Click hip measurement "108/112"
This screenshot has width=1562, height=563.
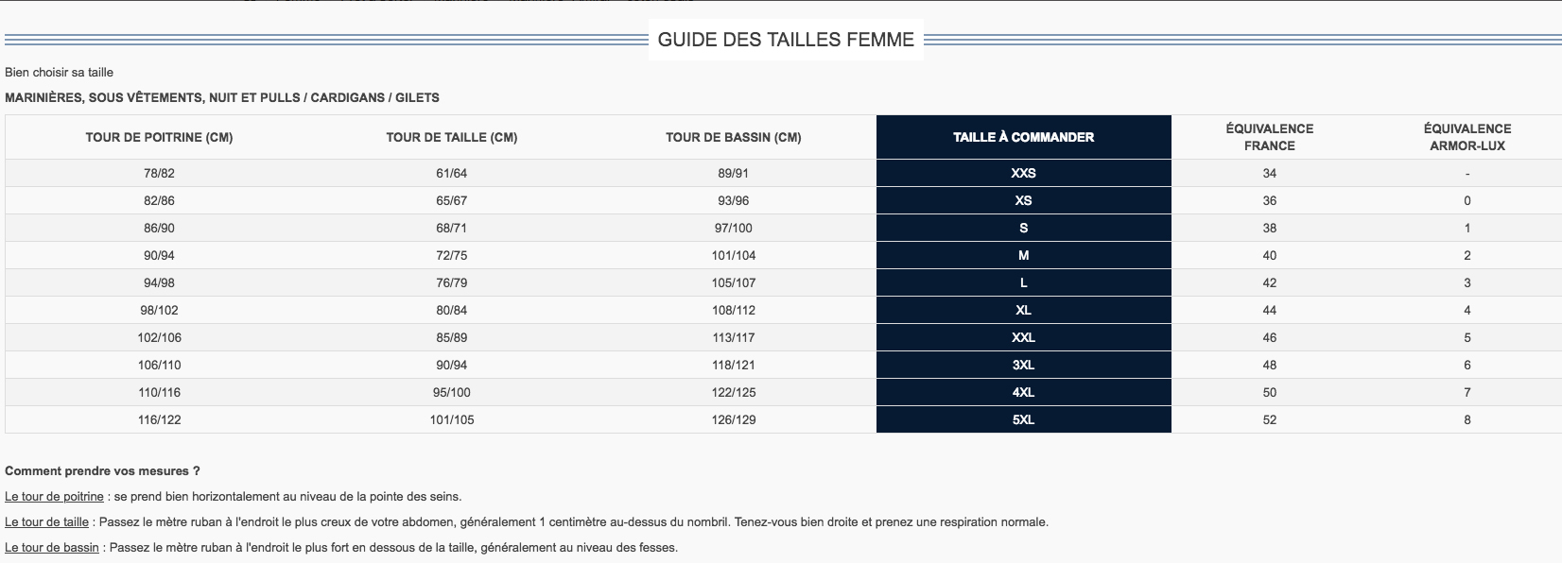(x=734, y=310)
